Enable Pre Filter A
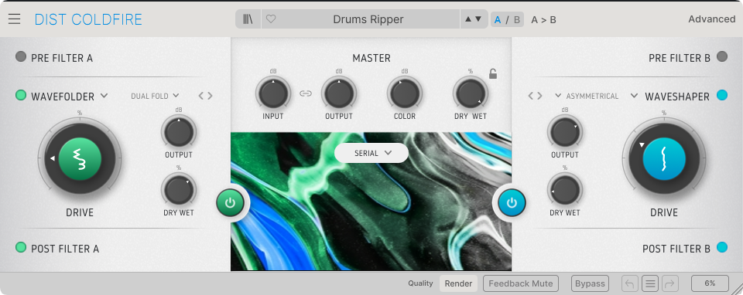Viewport: 743px width, 295px height. pos(21,56)
